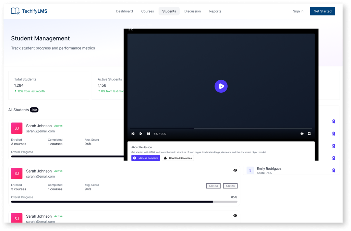351x231 pixels.
Task: Skip to the previous lesson in video controls
Action: coord(133,133)
